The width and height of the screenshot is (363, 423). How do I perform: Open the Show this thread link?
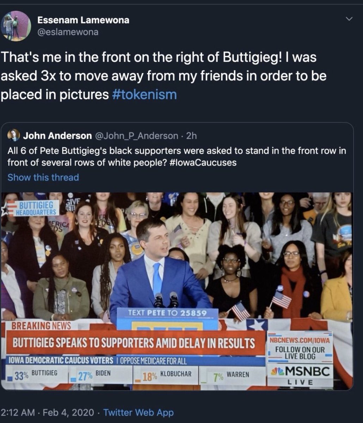point(43,177)
